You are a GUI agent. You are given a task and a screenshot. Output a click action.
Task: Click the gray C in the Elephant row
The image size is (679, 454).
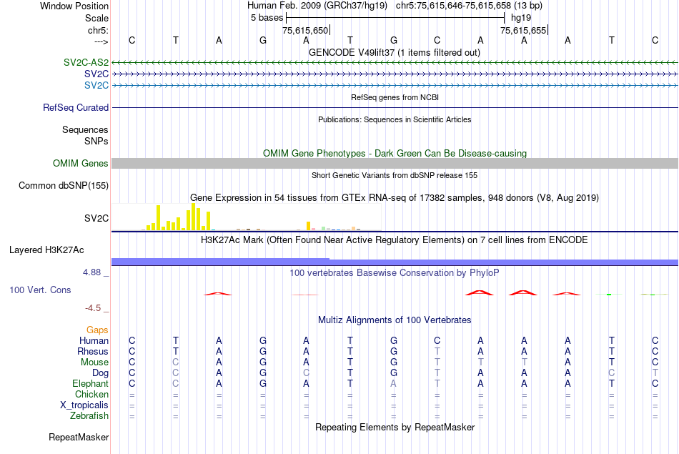tap(175, 383)
